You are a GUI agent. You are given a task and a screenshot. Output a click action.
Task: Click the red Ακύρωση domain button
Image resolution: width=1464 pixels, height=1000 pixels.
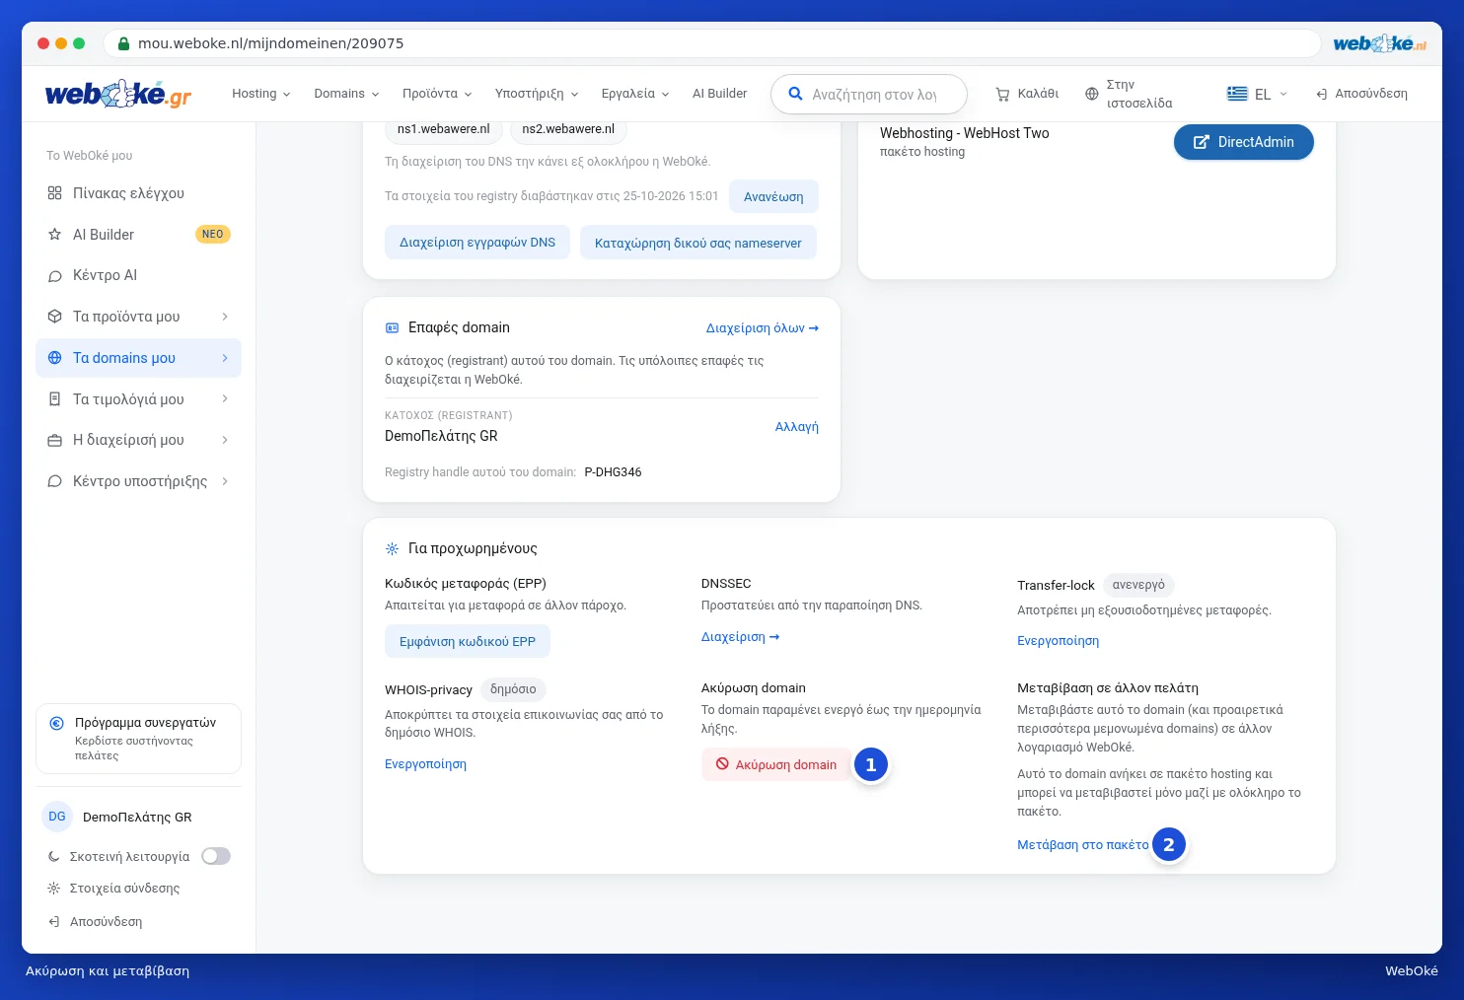(x=776, y=764)
